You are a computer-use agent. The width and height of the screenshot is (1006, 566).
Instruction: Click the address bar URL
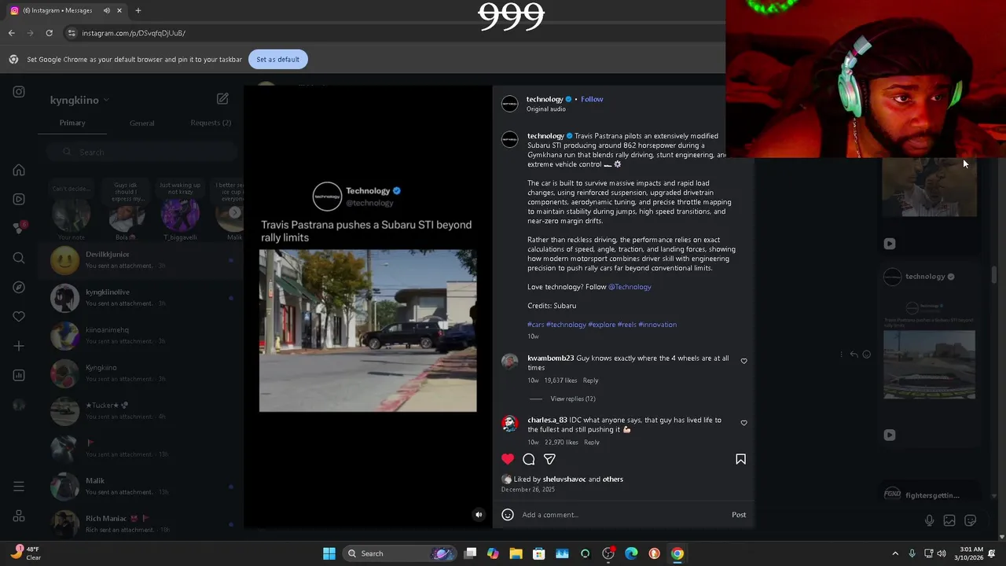click(x=134, y=33)
